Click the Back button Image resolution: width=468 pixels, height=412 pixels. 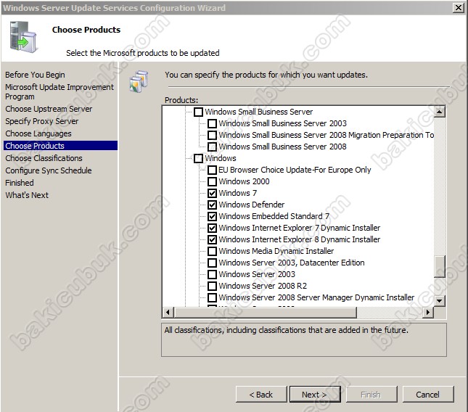(261, 395)
